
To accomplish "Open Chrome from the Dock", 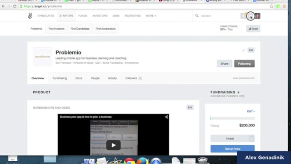I will coord(129,161).
